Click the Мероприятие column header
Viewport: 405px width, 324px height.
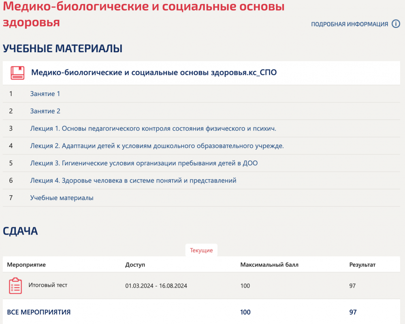[x=26, y=264]
